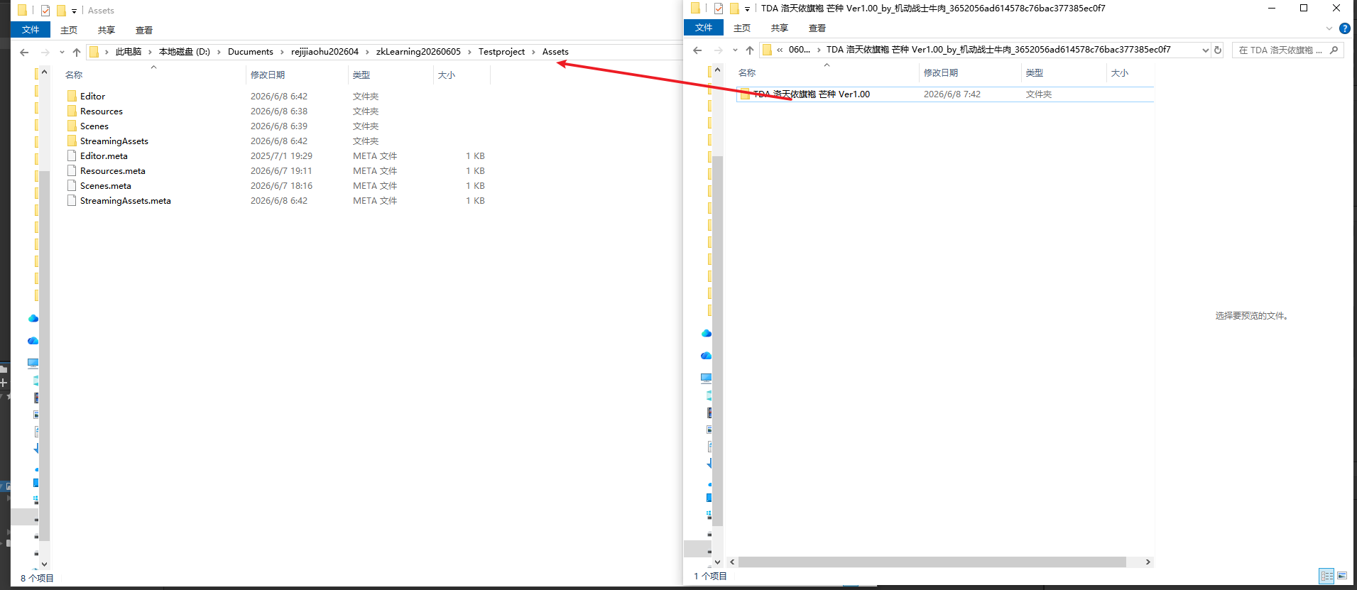Click the 8 个项目 status text
This screenshot has height=590, width=1357.
[x=37, y=578]
